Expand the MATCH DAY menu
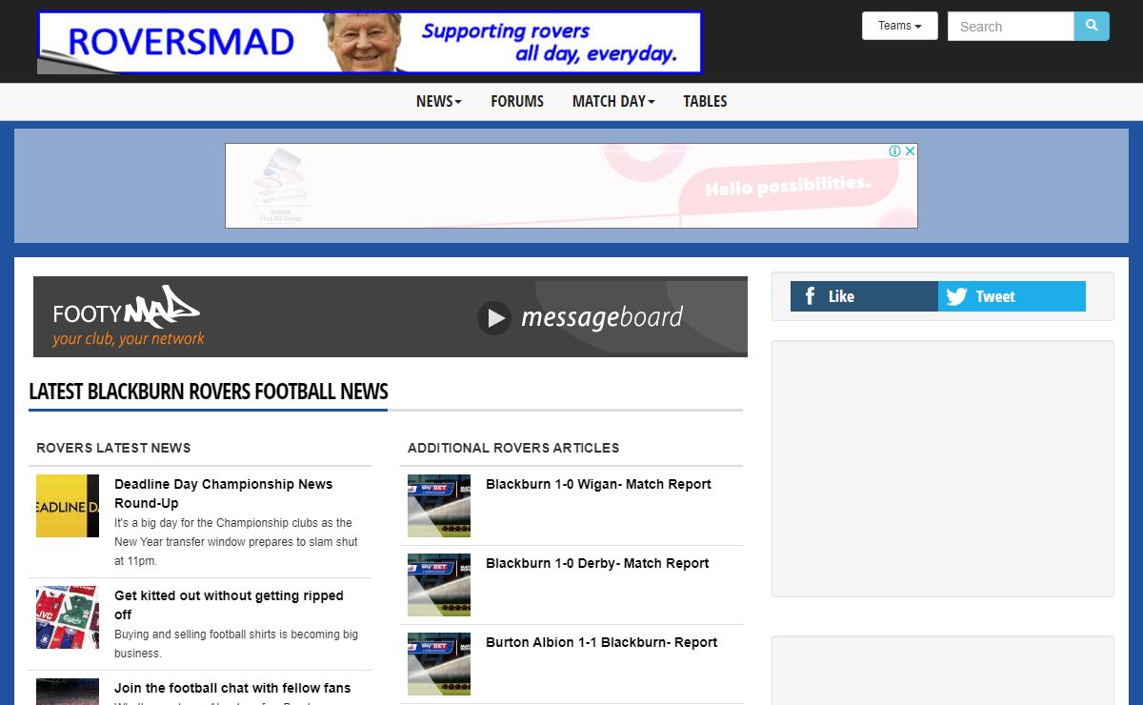The height and width of the screenshot is (705, 1143). [x=613, y=101]
